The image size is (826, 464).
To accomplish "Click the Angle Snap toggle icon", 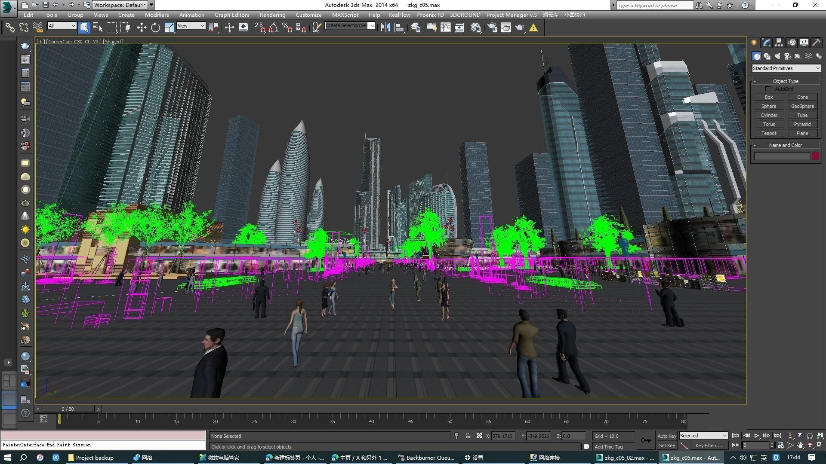I will click(x=273, y=27).
